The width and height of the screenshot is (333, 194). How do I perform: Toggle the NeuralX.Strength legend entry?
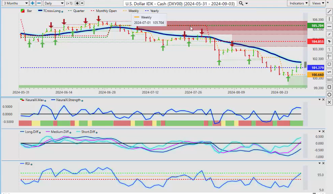click(66, 100)
